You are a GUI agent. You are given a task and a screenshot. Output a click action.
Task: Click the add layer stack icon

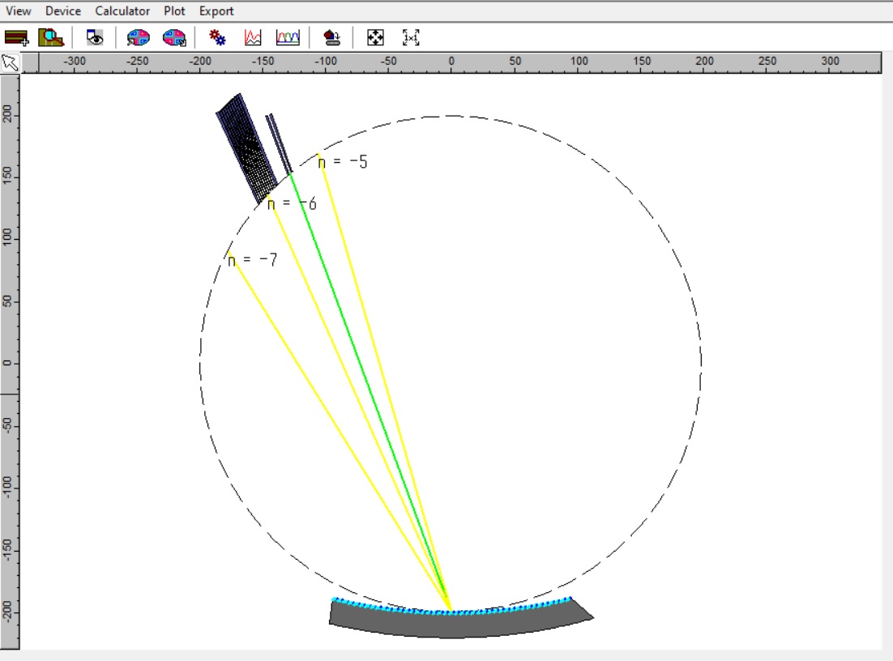pyautogui.click(x=16, y=37)
